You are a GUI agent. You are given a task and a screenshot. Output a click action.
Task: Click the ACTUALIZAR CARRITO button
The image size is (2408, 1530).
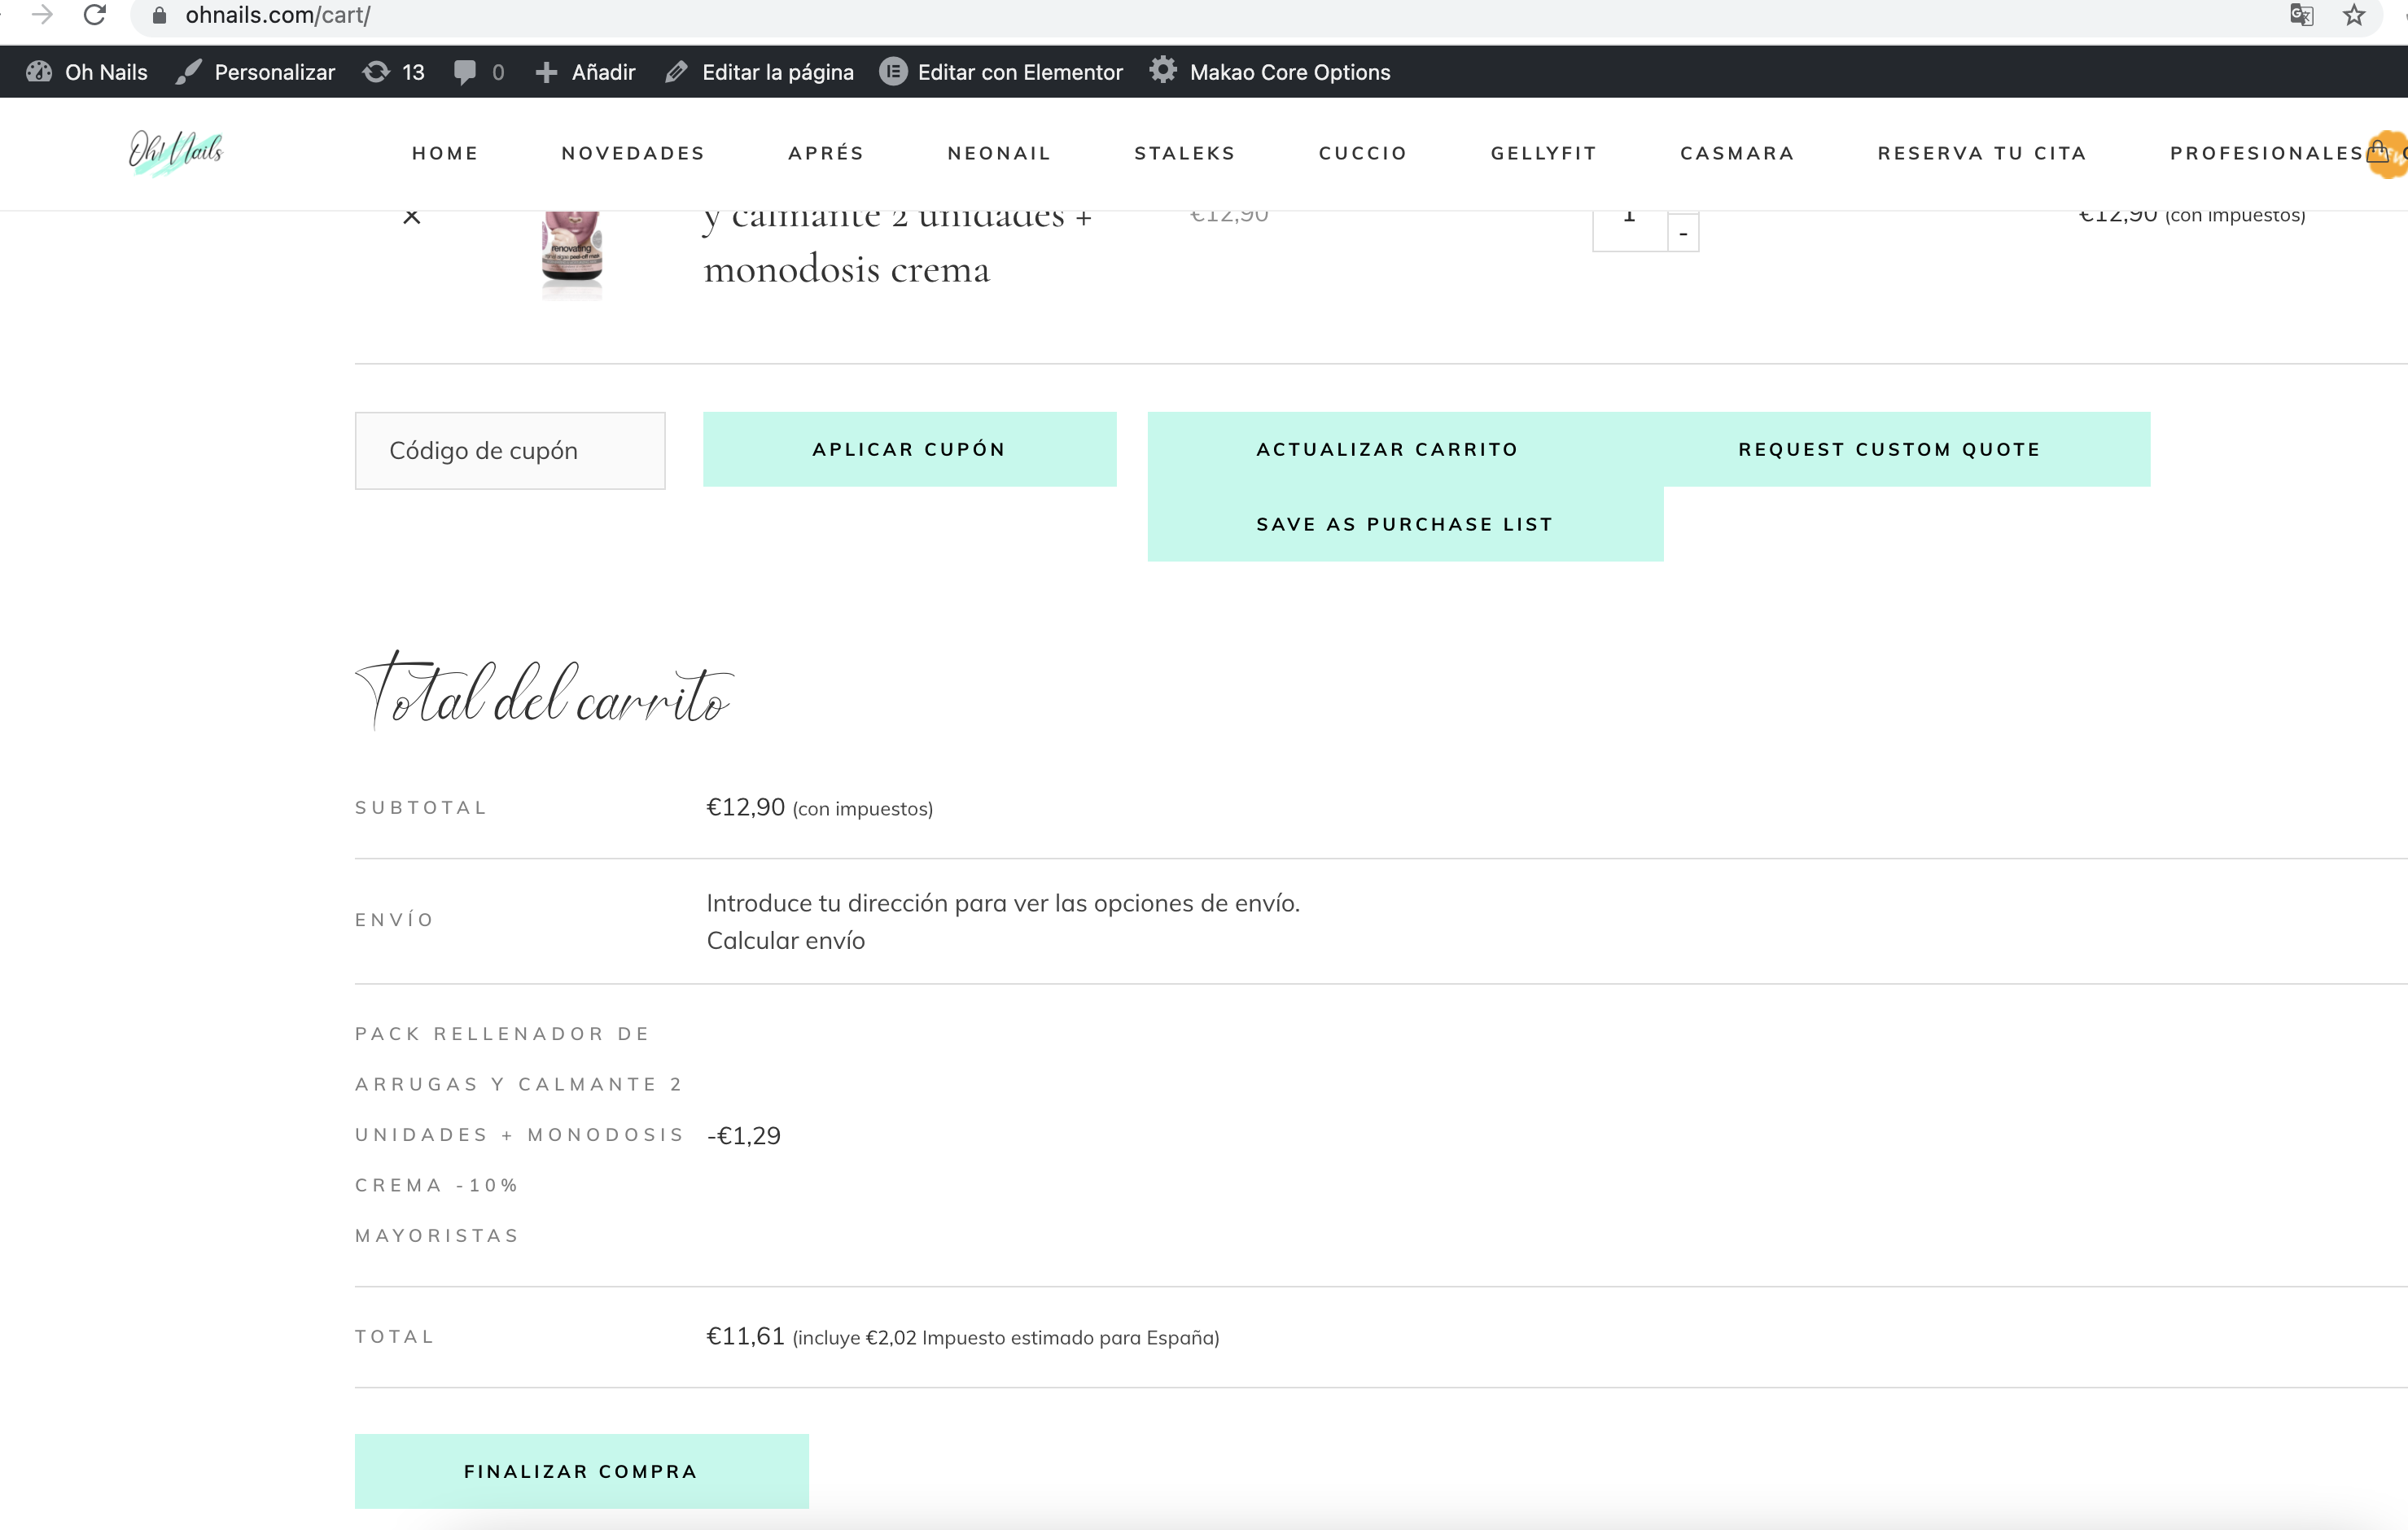tap(1387, 449)
